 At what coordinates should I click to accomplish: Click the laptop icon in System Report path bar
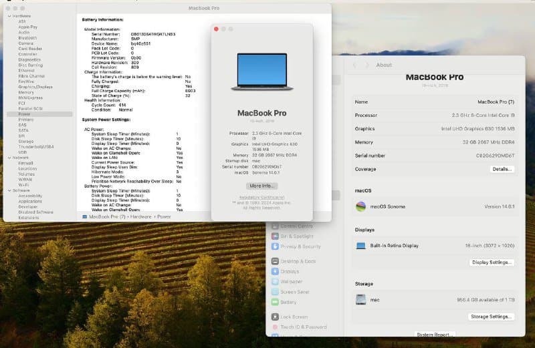coord(85,217)
